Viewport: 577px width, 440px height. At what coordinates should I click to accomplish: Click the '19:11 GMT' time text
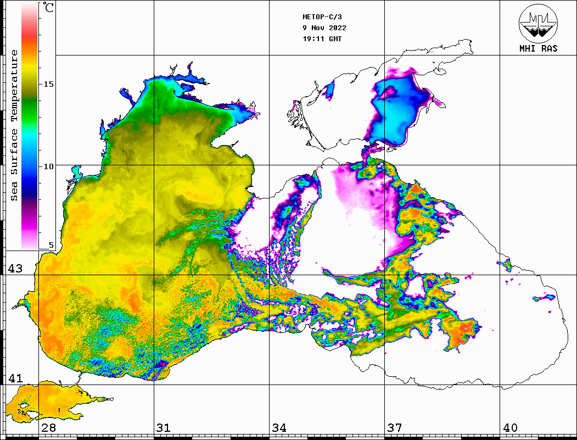(x=322, y=38)
